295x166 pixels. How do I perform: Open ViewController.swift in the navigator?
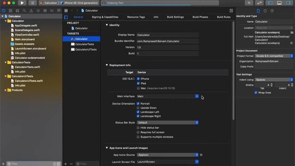click(27, 35)
